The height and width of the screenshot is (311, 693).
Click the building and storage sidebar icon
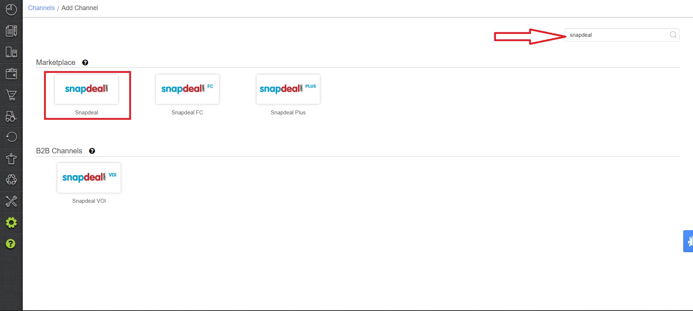11,52
